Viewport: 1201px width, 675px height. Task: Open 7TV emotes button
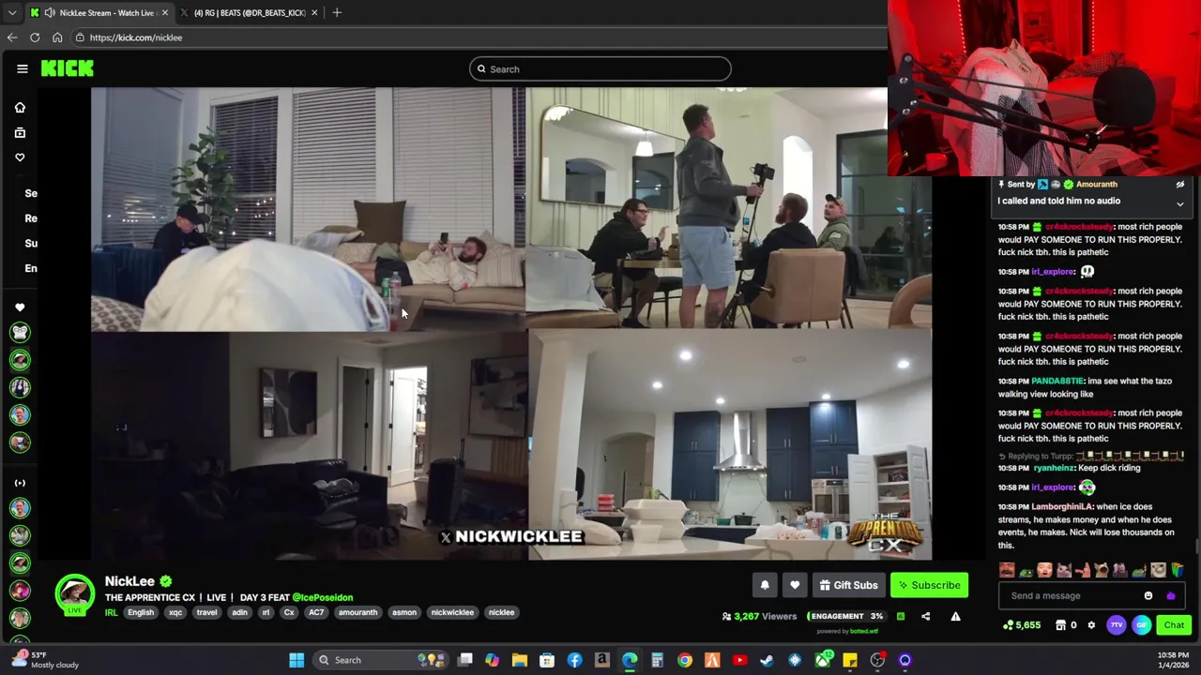click(1117, 625)
